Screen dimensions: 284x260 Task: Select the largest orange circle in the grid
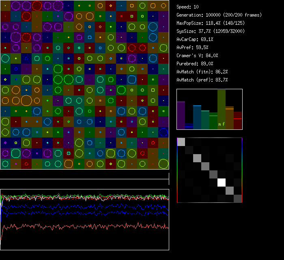point(26,100)
